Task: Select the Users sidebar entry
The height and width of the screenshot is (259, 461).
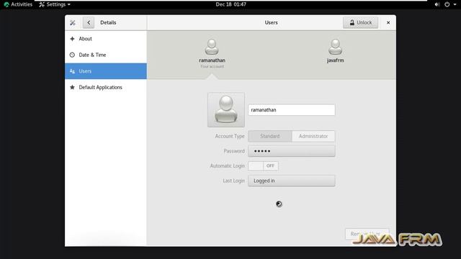Action: (x=106, y=71)
